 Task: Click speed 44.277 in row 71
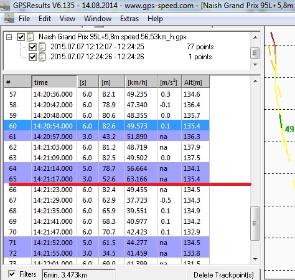[x=137, y=243]
